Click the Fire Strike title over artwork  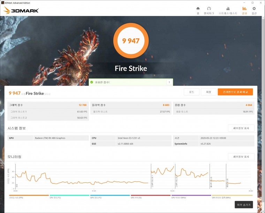(x=131, y=68)
